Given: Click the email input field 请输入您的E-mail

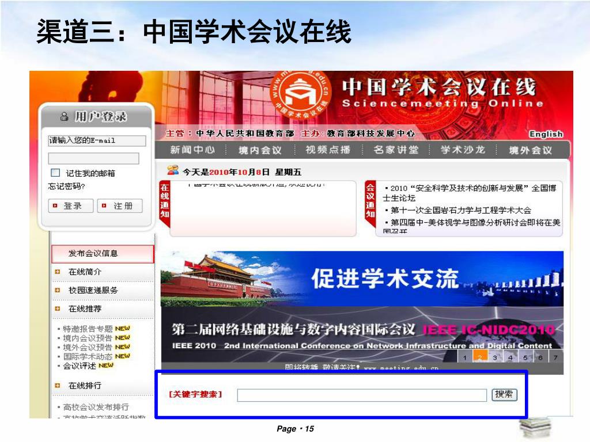Looking at the screenshot, I should [97, 140].
